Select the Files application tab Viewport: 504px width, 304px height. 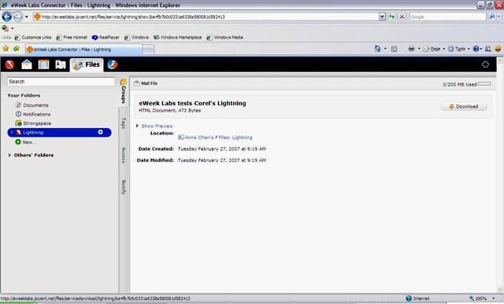click(x=87, y=64)
